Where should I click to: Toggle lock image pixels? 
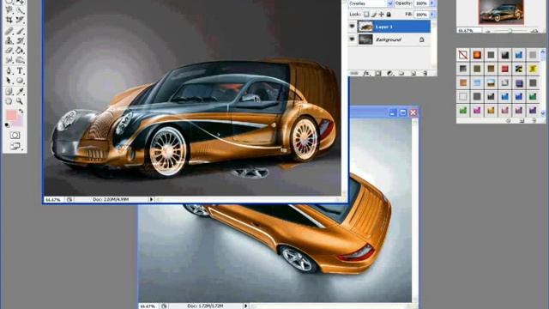(374, 15)
